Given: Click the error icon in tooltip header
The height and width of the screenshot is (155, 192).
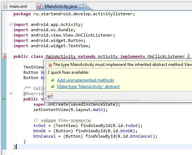Looking at the screenshot, I should pos(50,65).
